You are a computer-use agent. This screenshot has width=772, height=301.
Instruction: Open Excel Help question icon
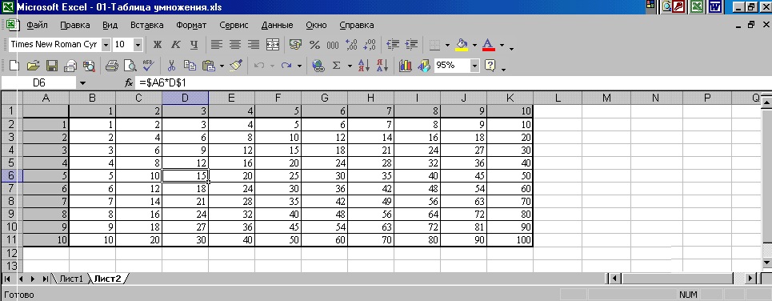pyautogui.click(x=490, y=66)
